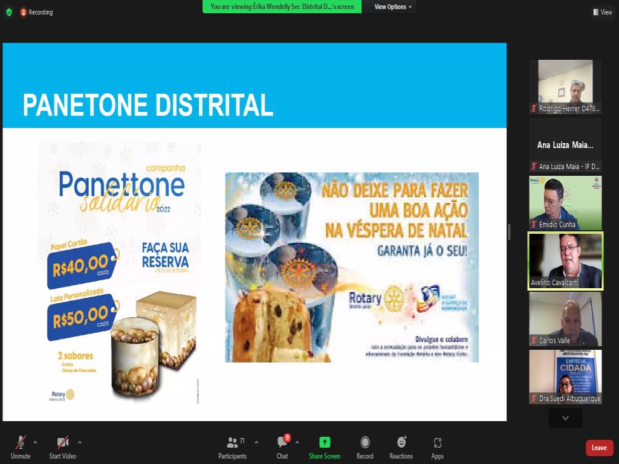
Task: Open the View layout menu
Action: (x=603, y=12)
